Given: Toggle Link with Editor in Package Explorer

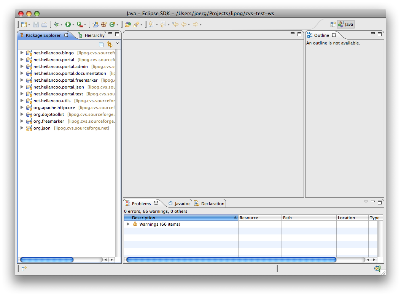Looking at the screenshot, I should 110,44.
